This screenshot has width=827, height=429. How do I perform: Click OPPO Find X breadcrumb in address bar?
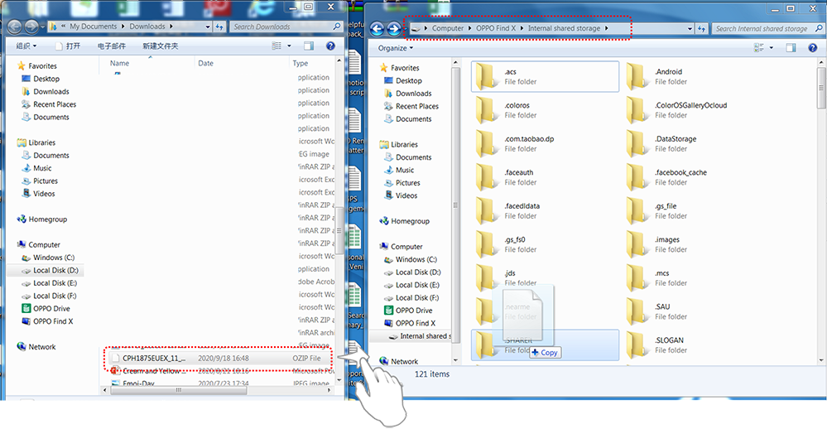[495, 28]
